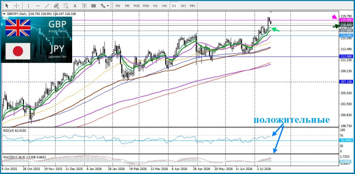Click the GBPJPY,Daily chart title text
The width and height of the screenshot is (355, 174).
[x=16, y=14]
